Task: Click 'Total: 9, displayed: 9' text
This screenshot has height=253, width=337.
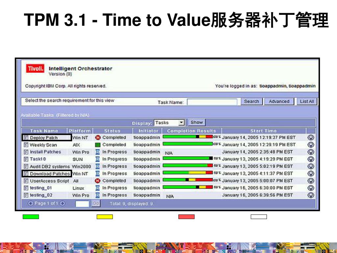Action: [132, 204]
